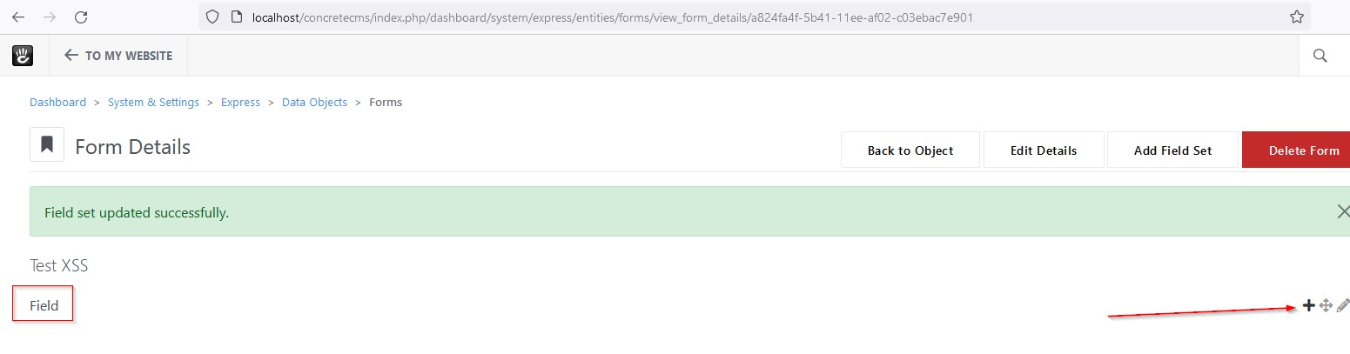Viewport: 1350px width, 354px height.
Task: Click the Back to Object button
Action: pos(910,150)
